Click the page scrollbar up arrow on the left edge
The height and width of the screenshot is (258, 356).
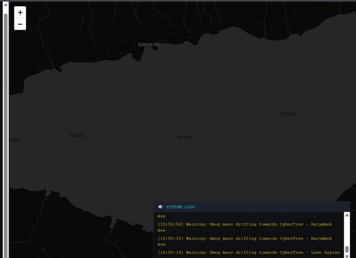[x=6, y=5]
